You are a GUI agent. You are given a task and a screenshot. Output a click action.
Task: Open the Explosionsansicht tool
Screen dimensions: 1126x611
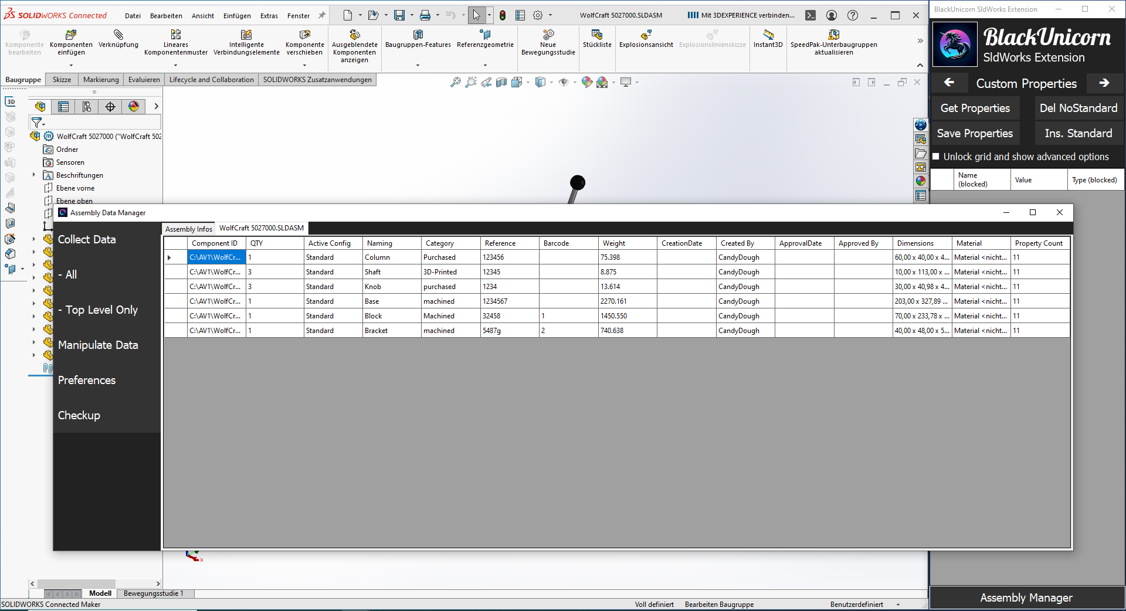pos(646,35)
